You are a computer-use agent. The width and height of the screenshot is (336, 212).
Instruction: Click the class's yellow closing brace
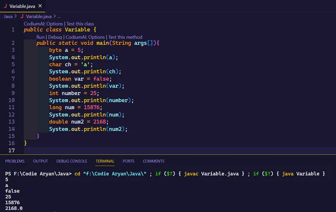[25, 143]
